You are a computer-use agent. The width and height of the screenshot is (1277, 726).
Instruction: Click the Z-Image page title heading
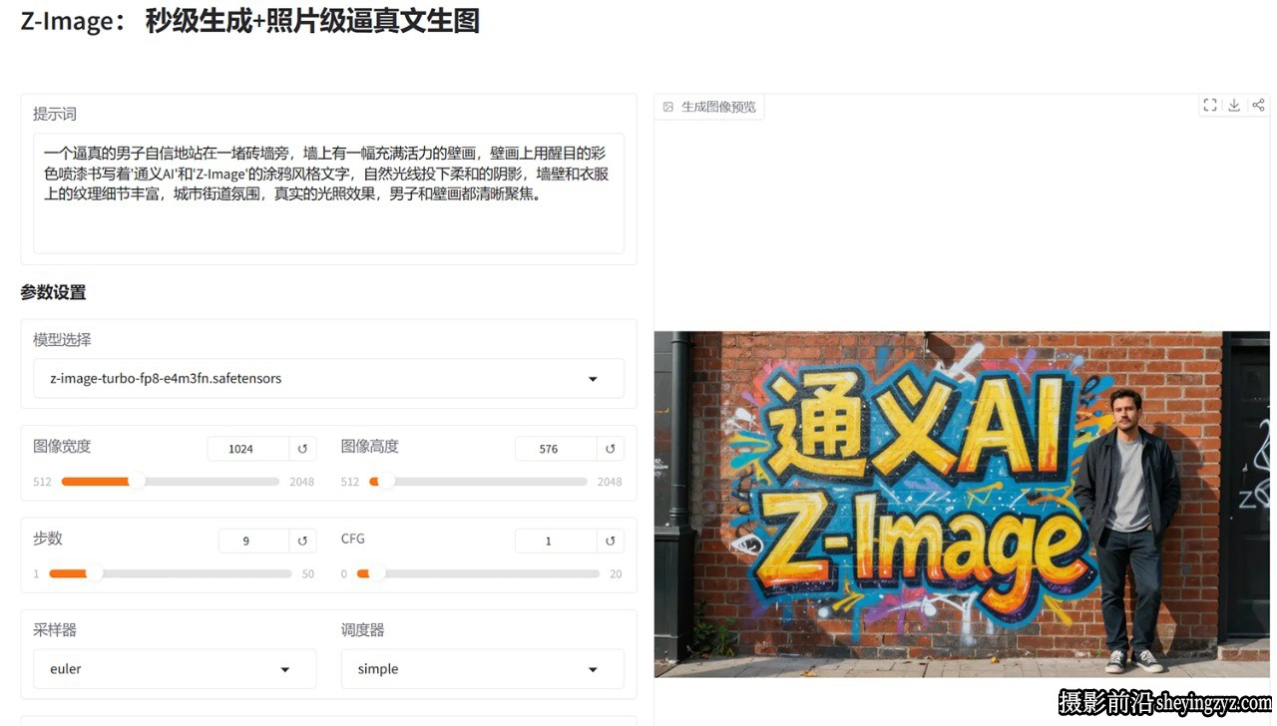tap(249, 21)
